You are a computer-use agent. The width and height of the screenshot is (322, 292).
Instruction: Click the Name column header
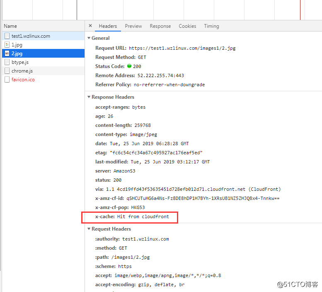[x=44, y=26]
